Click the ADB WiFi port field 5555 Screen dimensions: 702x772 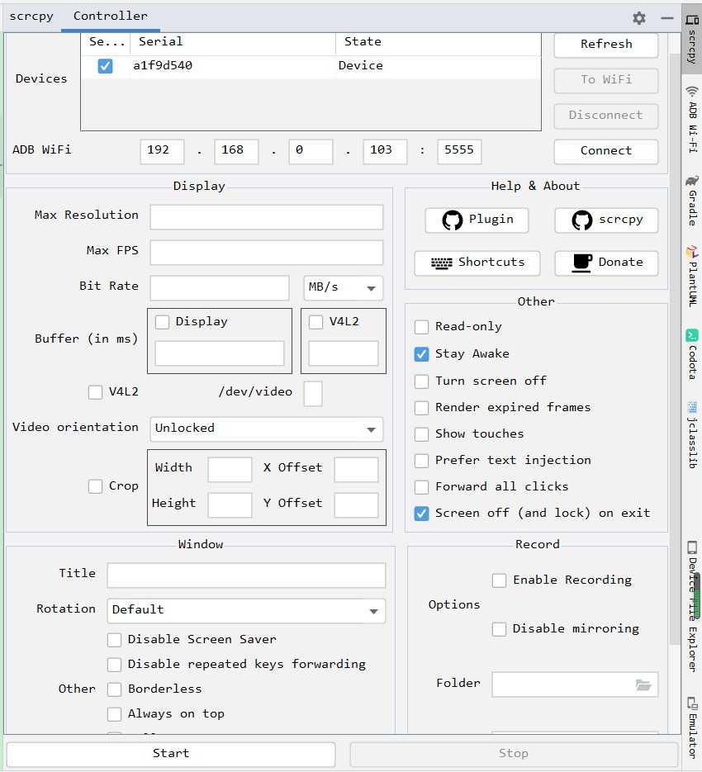459,151
